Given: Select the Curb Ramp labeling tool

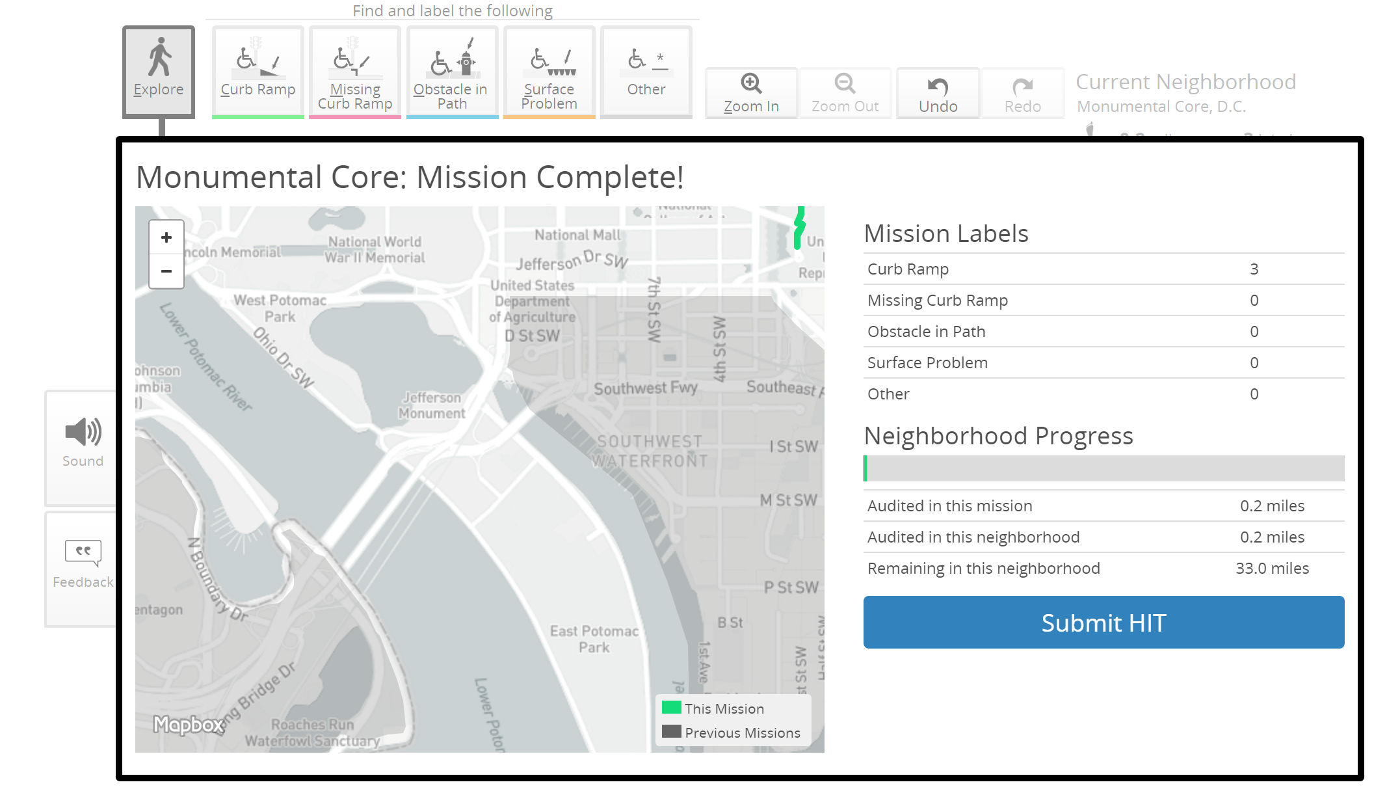Looking at the screenshot, I should [257, 72].
